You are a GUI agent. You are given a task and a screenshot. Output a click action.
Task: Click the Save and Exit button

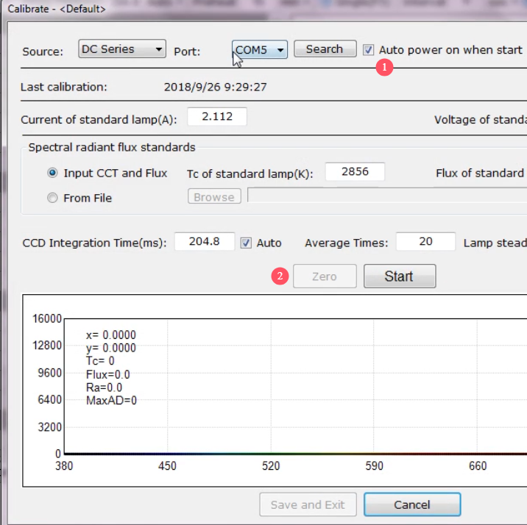pos(308,504)
